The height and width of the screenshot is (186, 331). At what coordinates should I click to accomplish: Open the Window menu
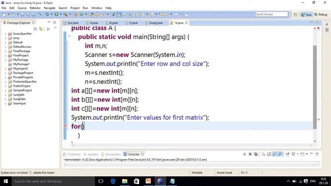(x=97, y=8)
